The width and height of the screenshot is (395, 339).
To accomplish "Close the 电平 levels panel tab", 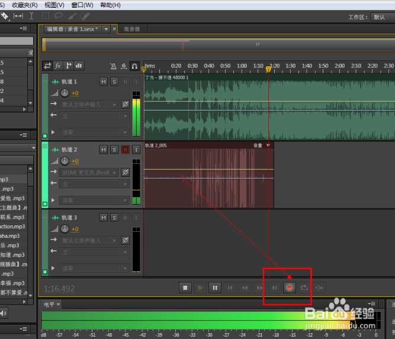I will click(59, 305).
